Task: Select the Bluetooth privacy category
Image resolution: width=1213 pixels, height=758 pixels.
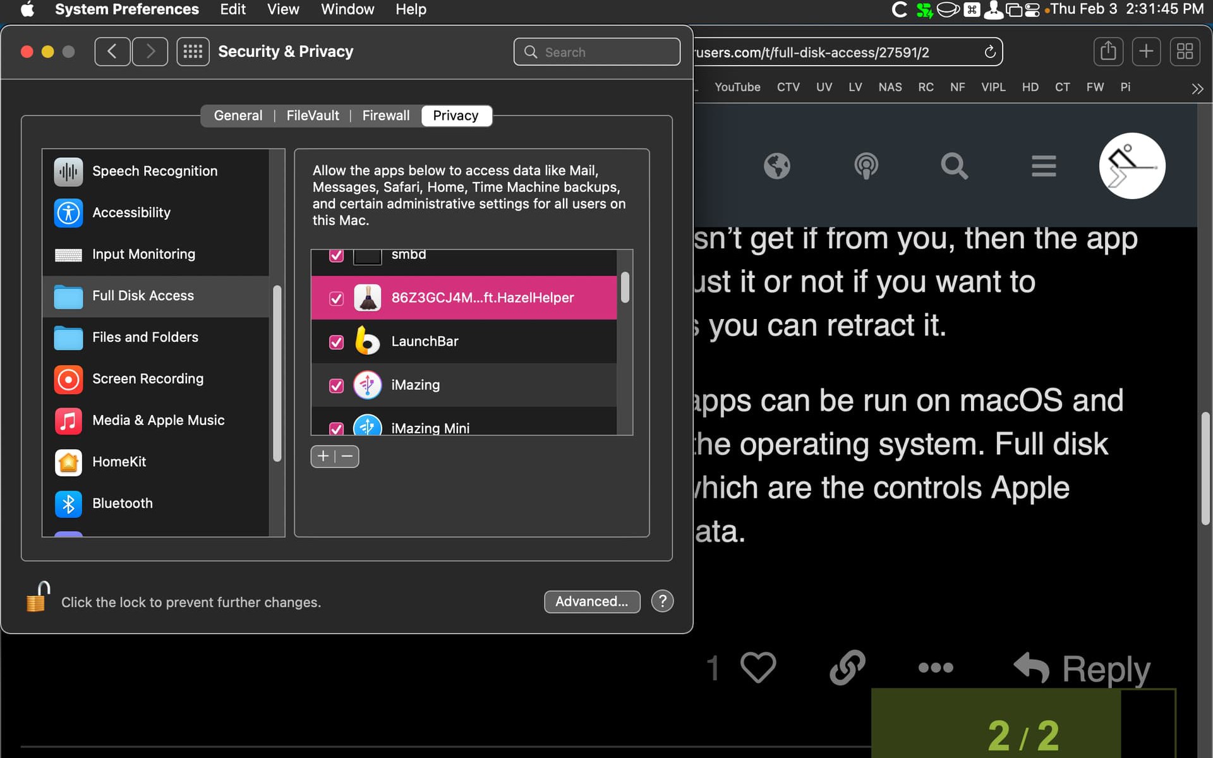Action: point(155,503)
